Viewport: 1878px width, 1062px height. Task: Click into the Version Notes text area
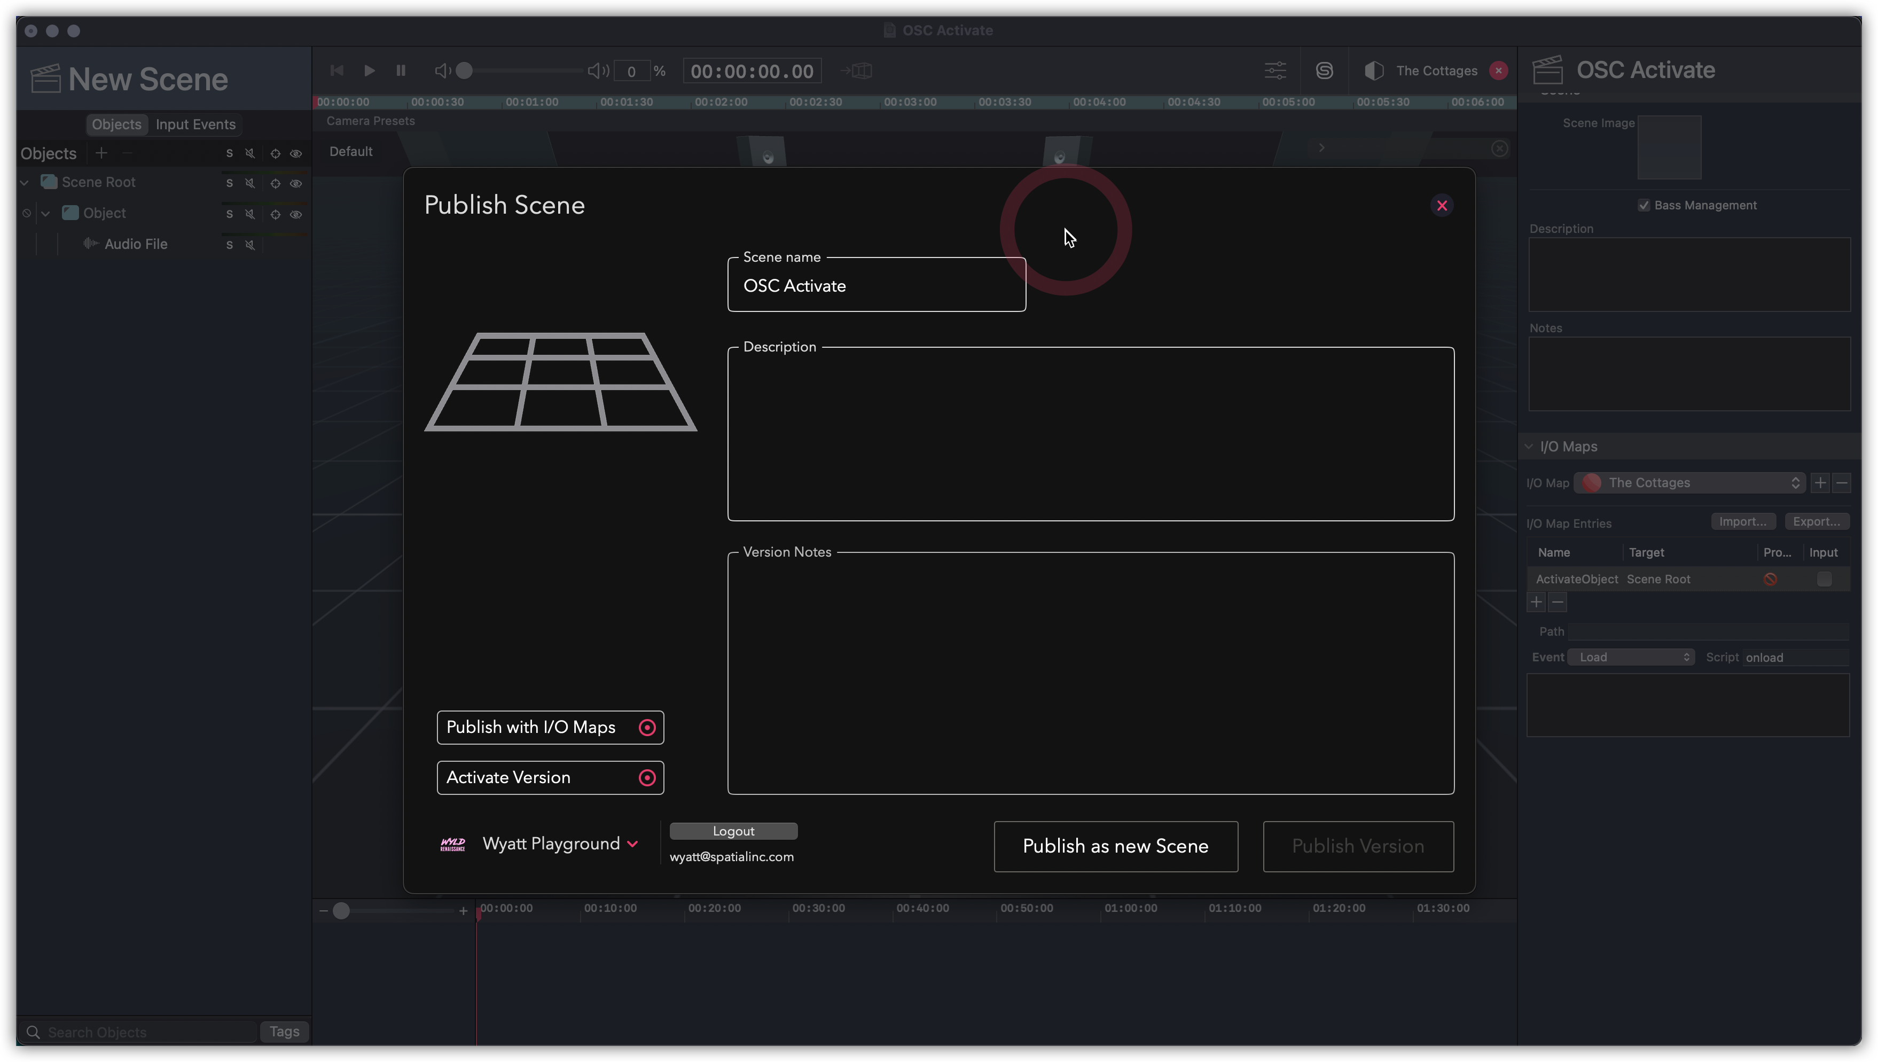click(1090, 673)
